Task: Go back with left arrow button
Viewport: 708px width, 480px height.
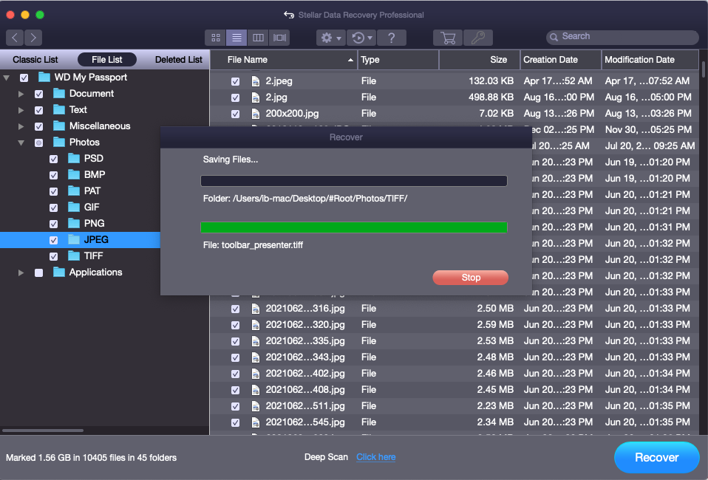Action: (x=15, y=38)
